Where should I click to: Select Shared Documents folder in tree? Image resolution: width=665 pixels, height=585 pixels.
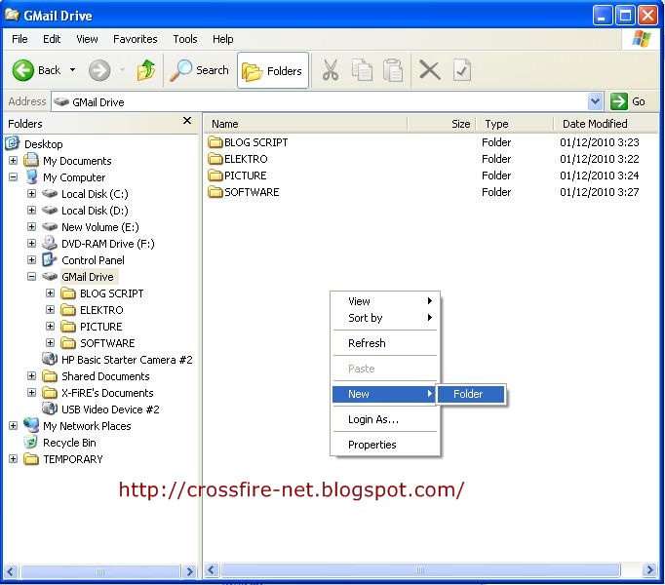[x=105, y=376]
